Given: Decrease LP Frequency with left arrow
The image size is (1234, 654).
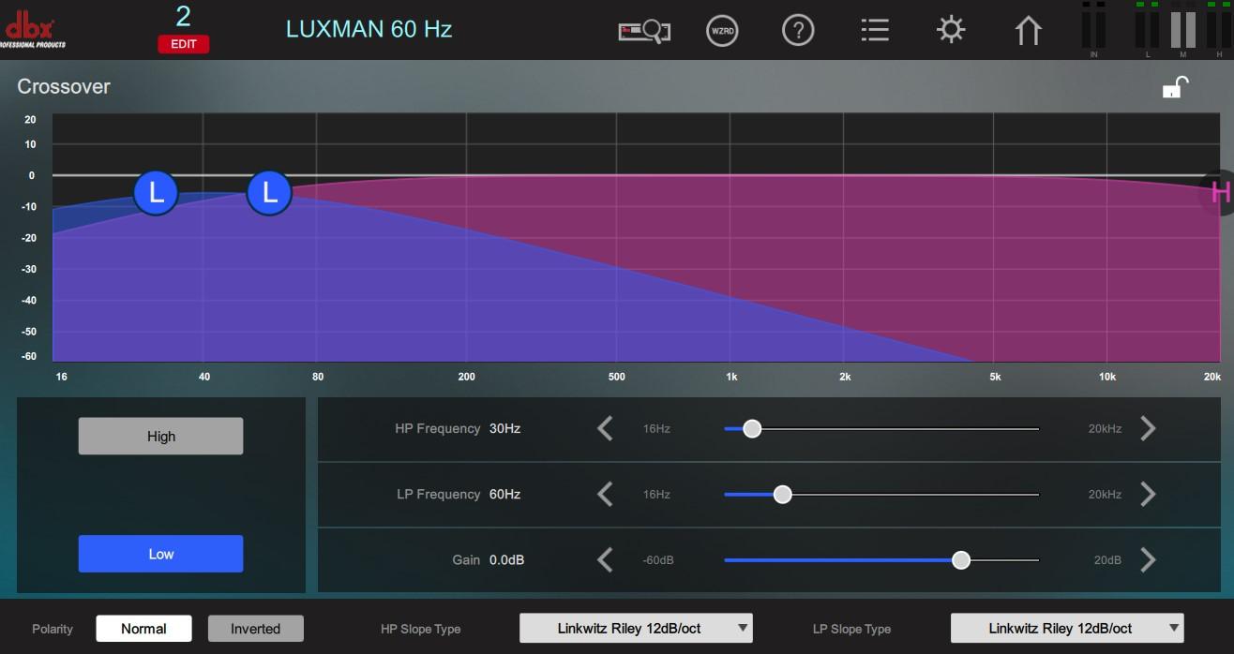Looking at the screenshot, I should click(x=606, y=495).
